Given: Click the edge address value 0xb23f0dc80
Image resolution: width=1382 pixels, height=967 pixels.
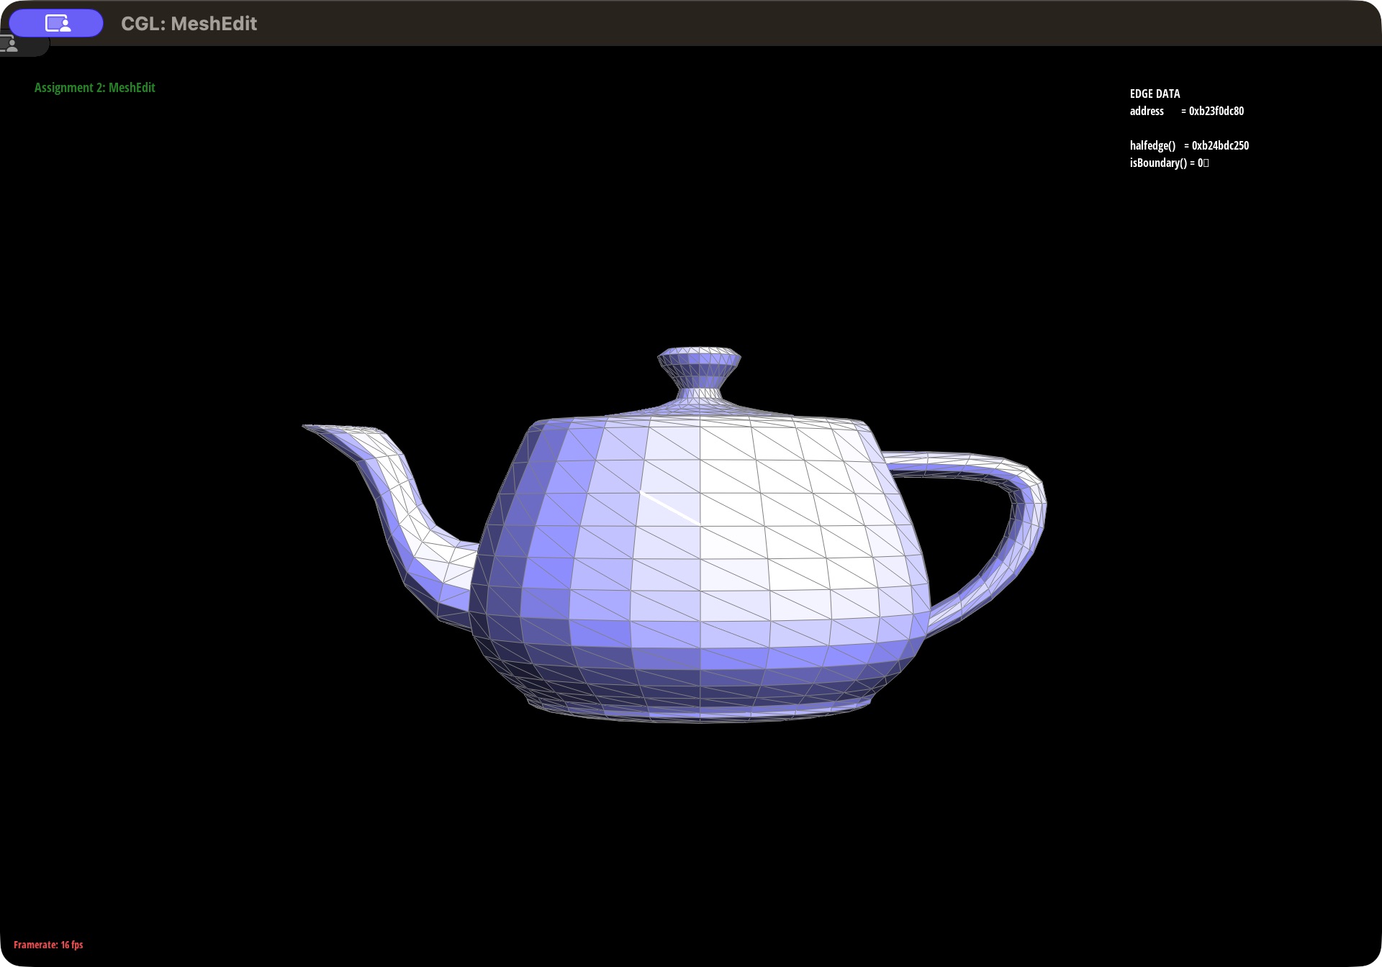Looking at the screenshot, I should (x=1216, y=111).
